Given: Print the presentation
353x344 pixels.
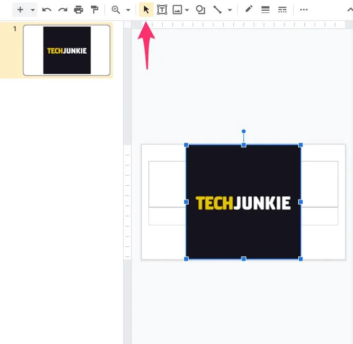Looking at the screenshot, I should click(78, 10).
